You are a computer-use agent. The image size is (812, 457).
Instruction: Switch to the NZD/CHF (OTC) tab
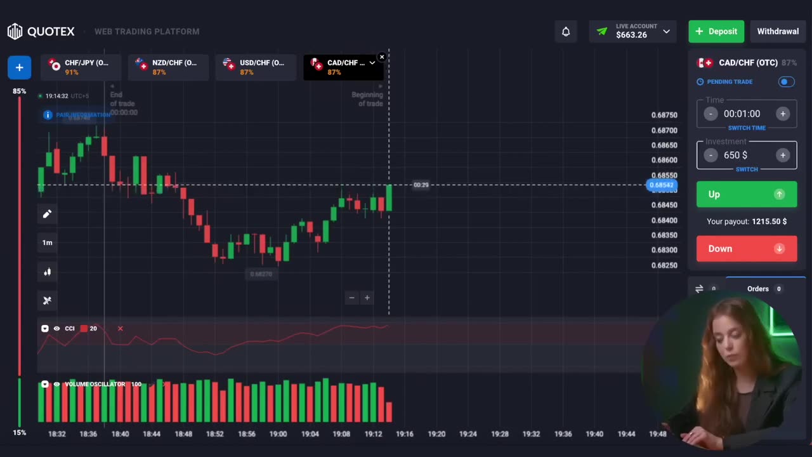(x=168, y=67)
